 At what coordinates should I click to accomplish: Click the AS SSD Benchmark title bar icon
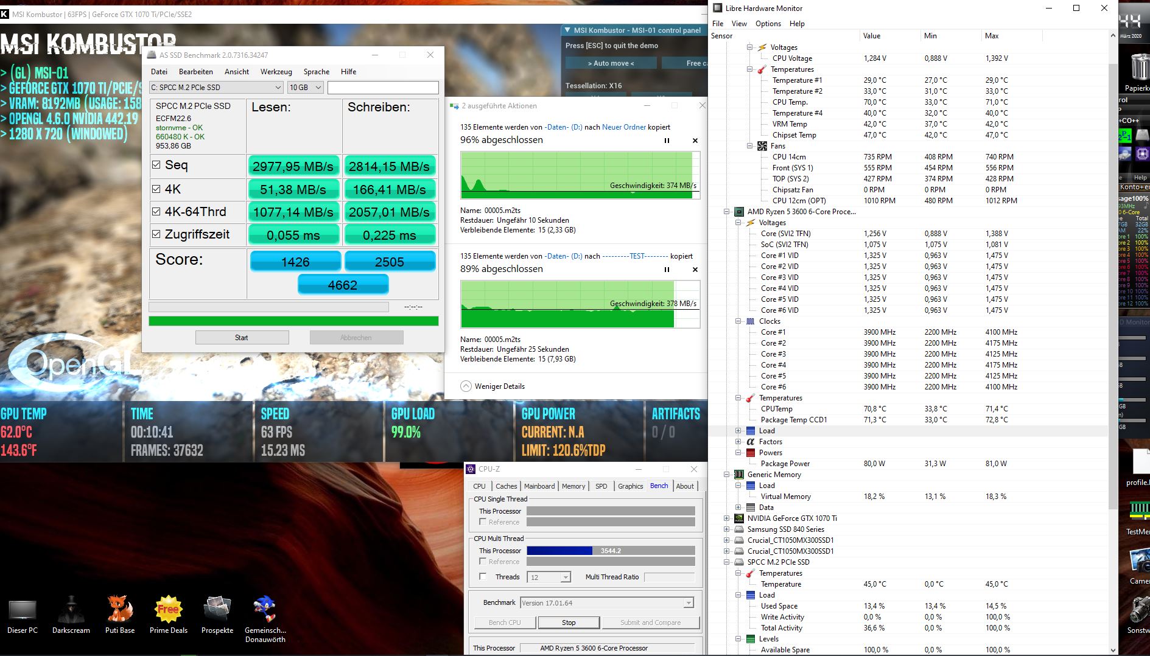coord(152,55)
